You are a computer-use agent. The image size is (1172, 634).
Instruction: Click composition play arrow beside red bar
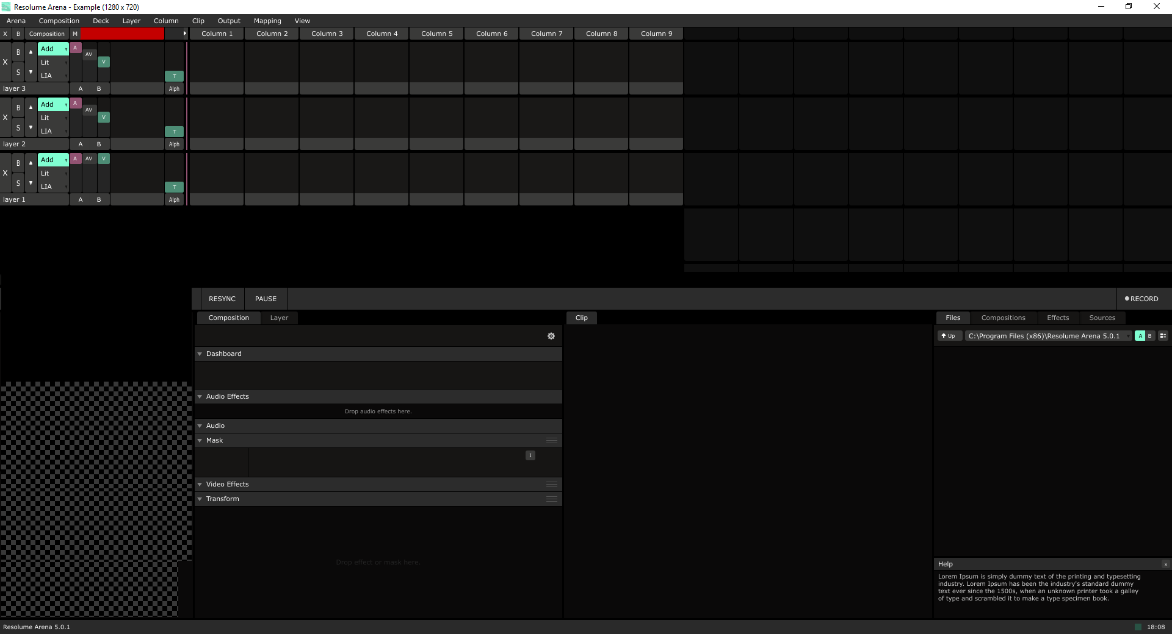click(x=184, y=34)
